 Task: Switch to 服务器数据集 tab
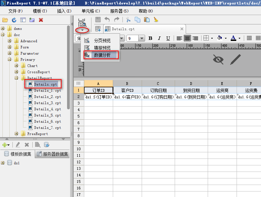point(52,154)
